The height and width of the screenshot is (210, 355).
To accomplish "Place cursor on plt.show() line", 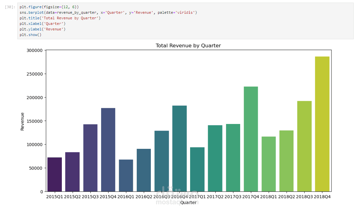I will [30, 35].
